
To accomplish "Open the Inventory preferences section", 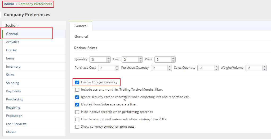I will click(x=13, y=67).
